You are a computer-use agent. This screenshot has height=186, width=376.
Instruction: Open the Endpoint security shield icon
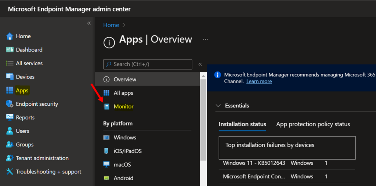(10, 104)
